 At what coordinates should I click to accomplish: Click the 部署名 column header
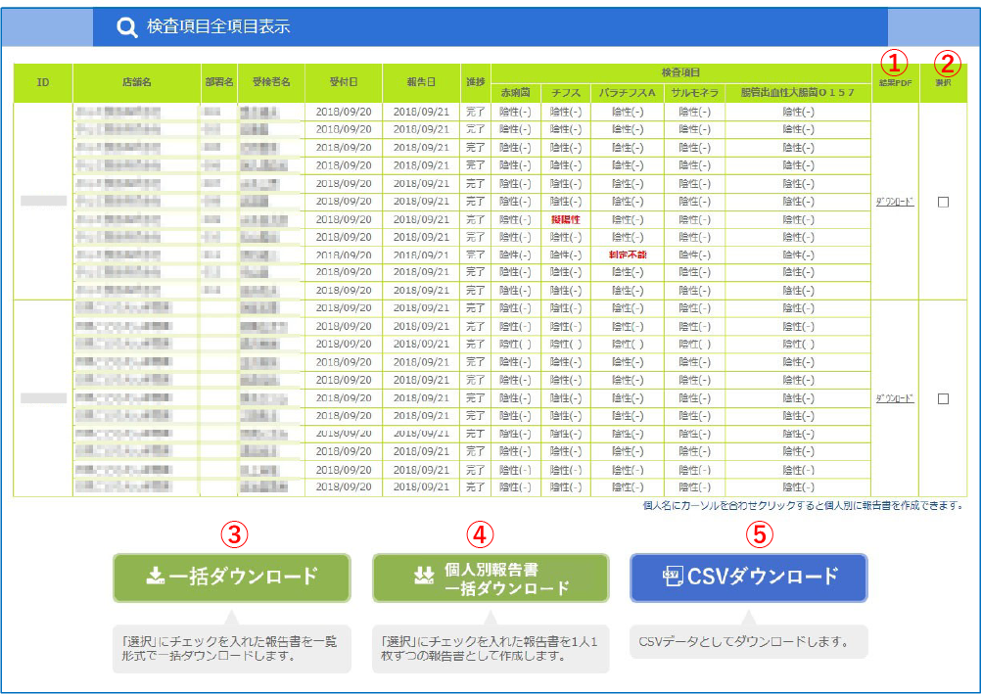pyautogui.click(x=219, y=82)
